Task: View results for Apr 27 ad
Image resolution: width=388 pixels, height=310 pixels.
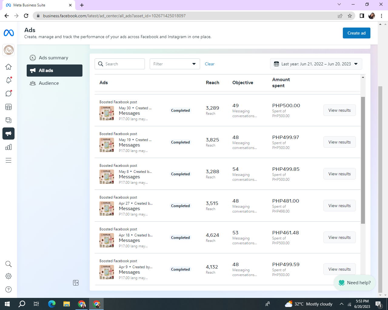Action: [x=339, y=206]
